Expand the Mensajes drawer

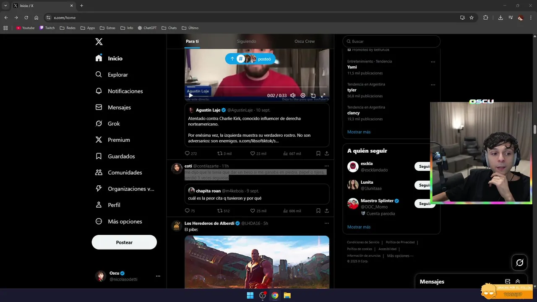pyautogui.click(x=518, y=281)
